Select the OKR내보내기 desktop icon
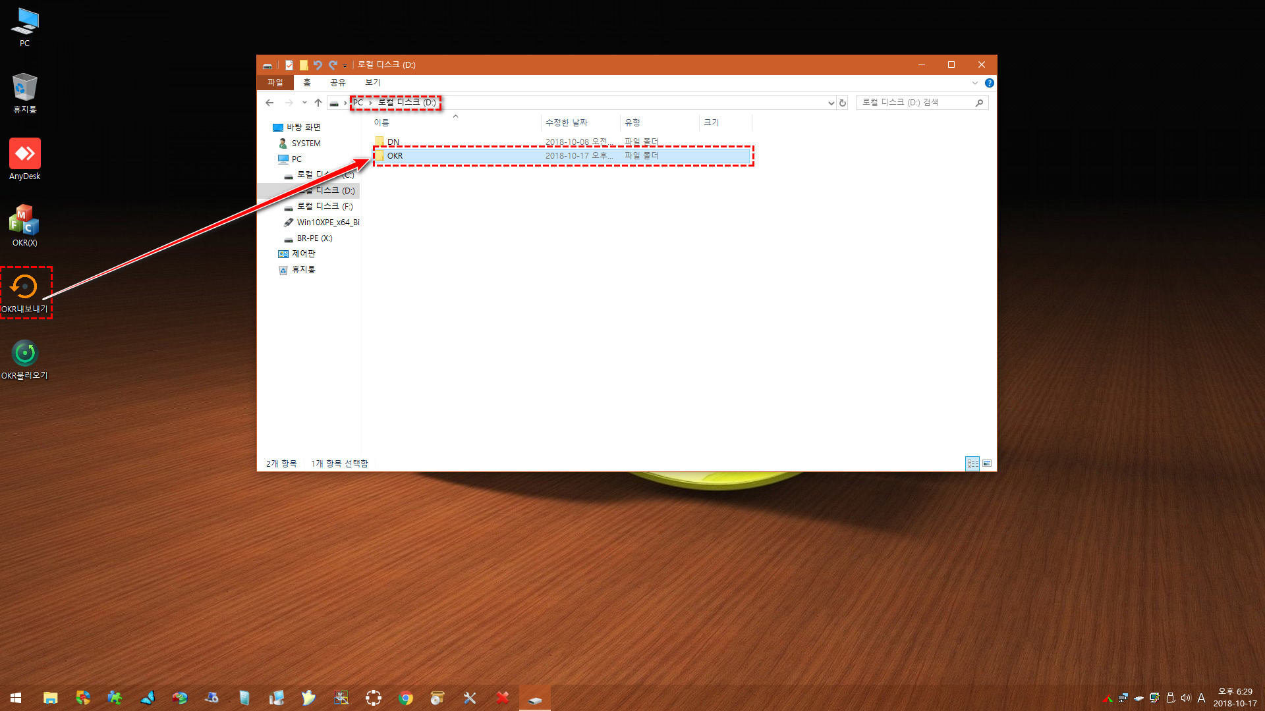 click(x=24, y=293)
